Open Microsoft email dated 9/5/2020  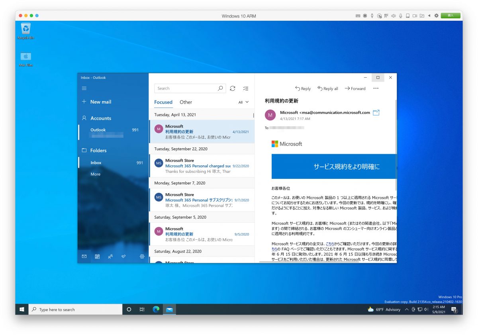[x=202, y=234]
